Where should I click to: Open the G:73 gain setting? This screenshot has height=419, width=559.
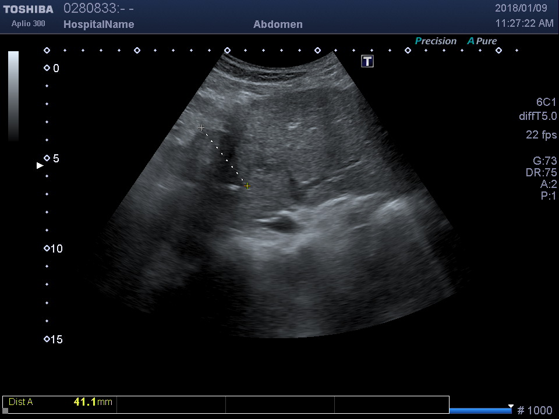(544, 161)
